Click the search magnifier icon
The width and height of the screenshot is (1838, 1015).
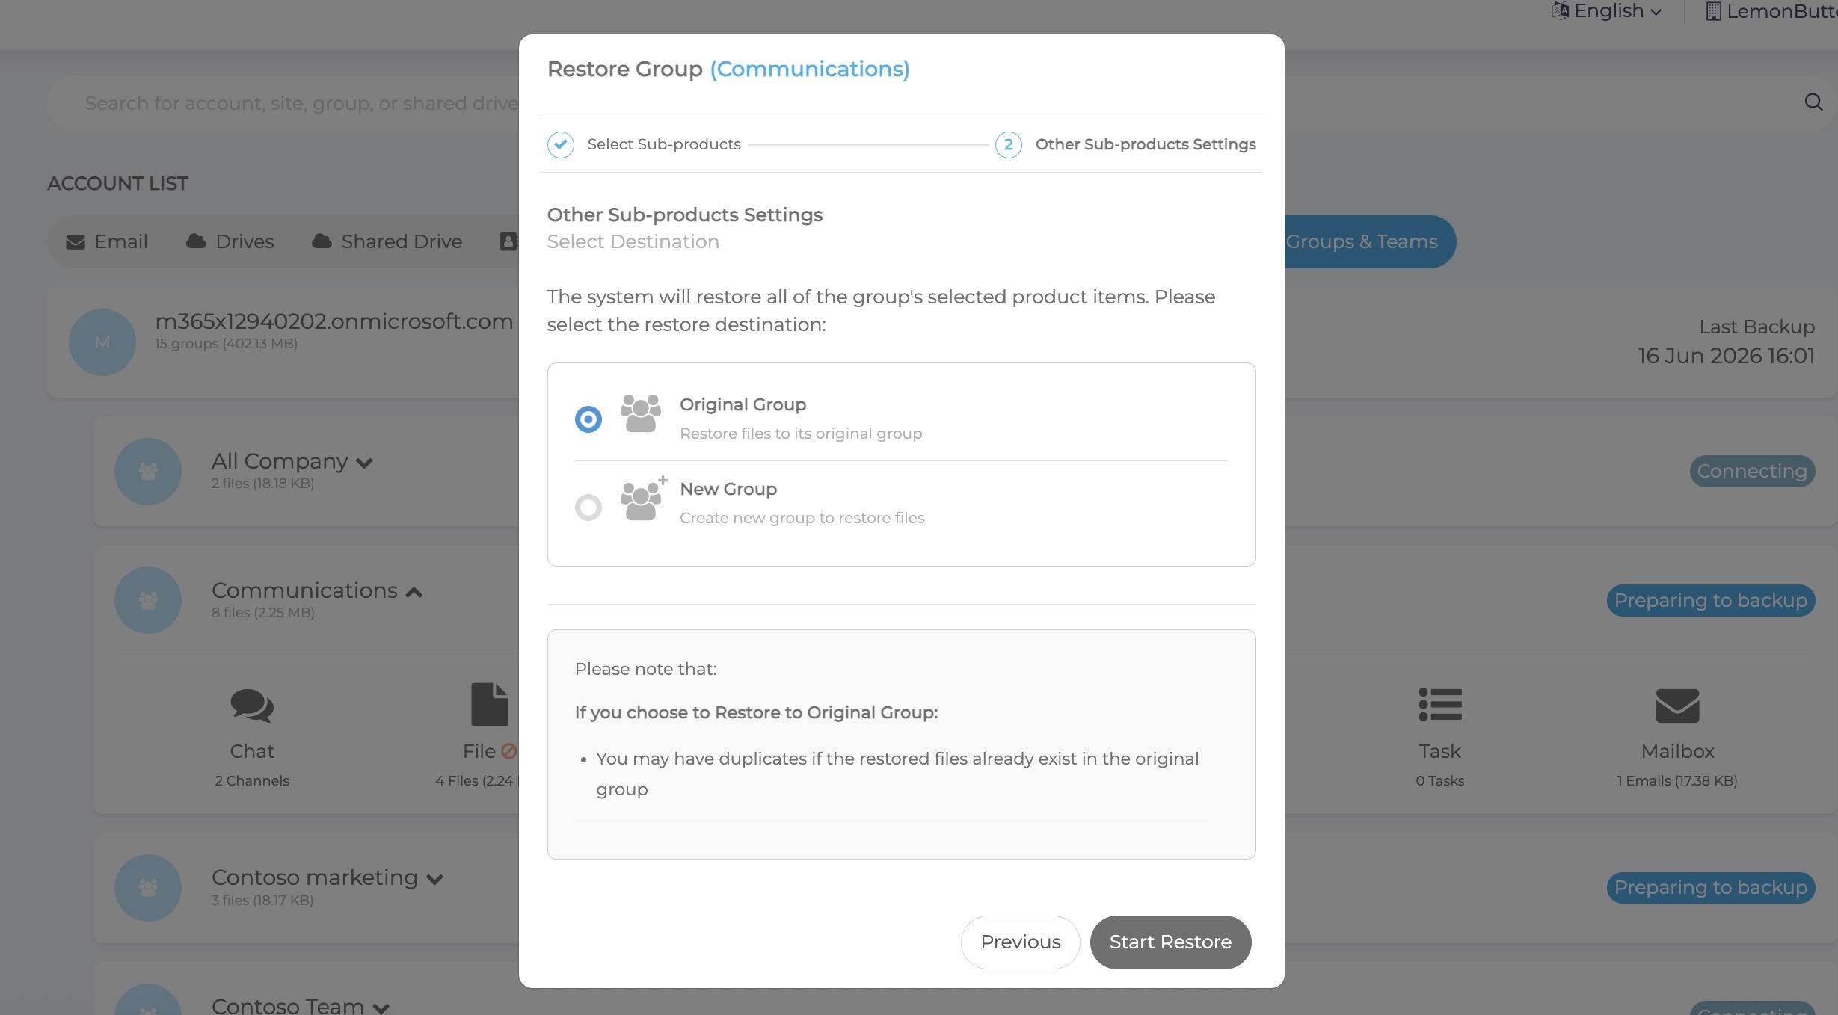point(1813,102)
